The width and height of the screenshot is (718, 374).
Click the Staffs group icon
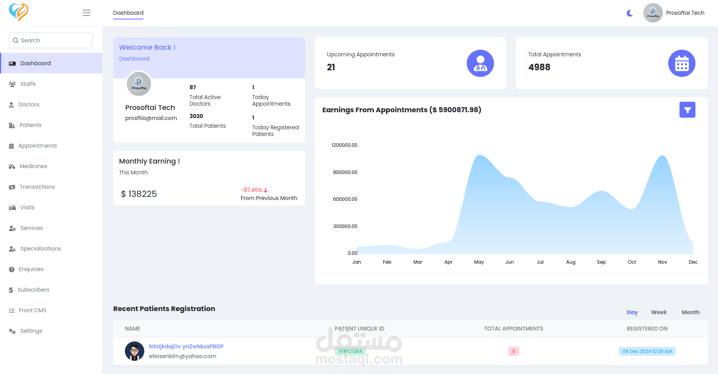click(12, 84)
